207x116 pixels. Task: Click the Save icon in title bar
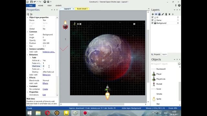31,2
